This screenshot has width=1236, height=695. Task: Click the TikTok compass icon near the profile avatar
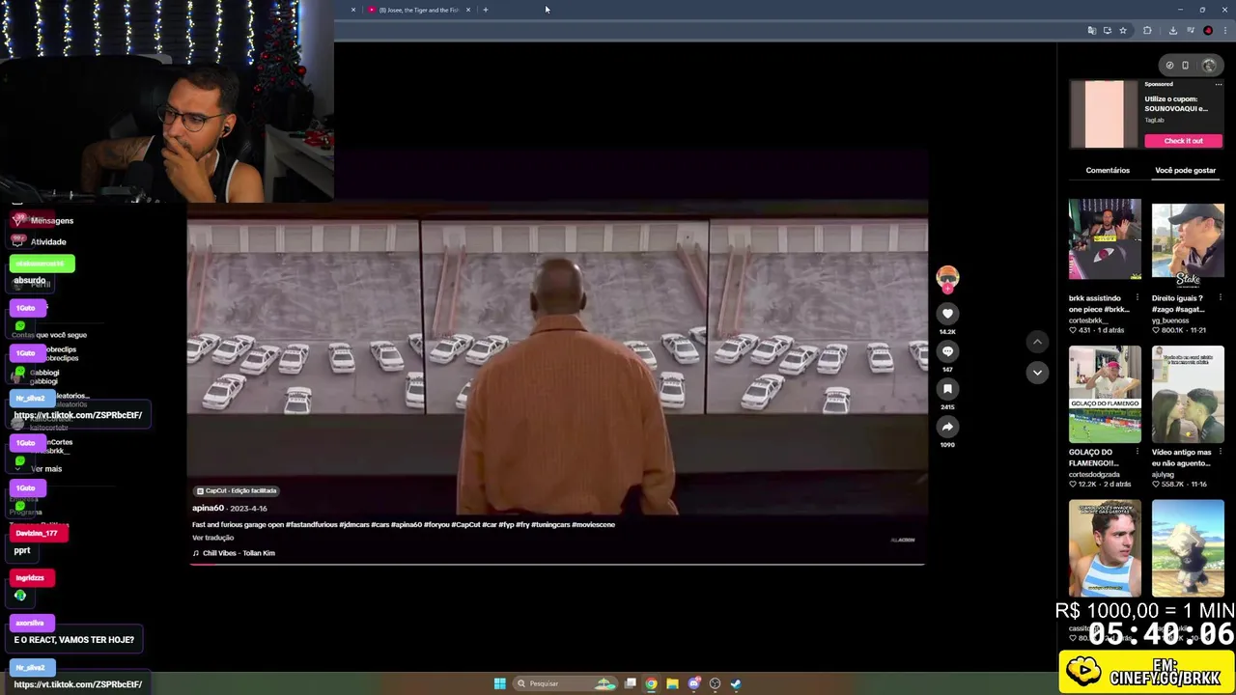point(1169,66)
